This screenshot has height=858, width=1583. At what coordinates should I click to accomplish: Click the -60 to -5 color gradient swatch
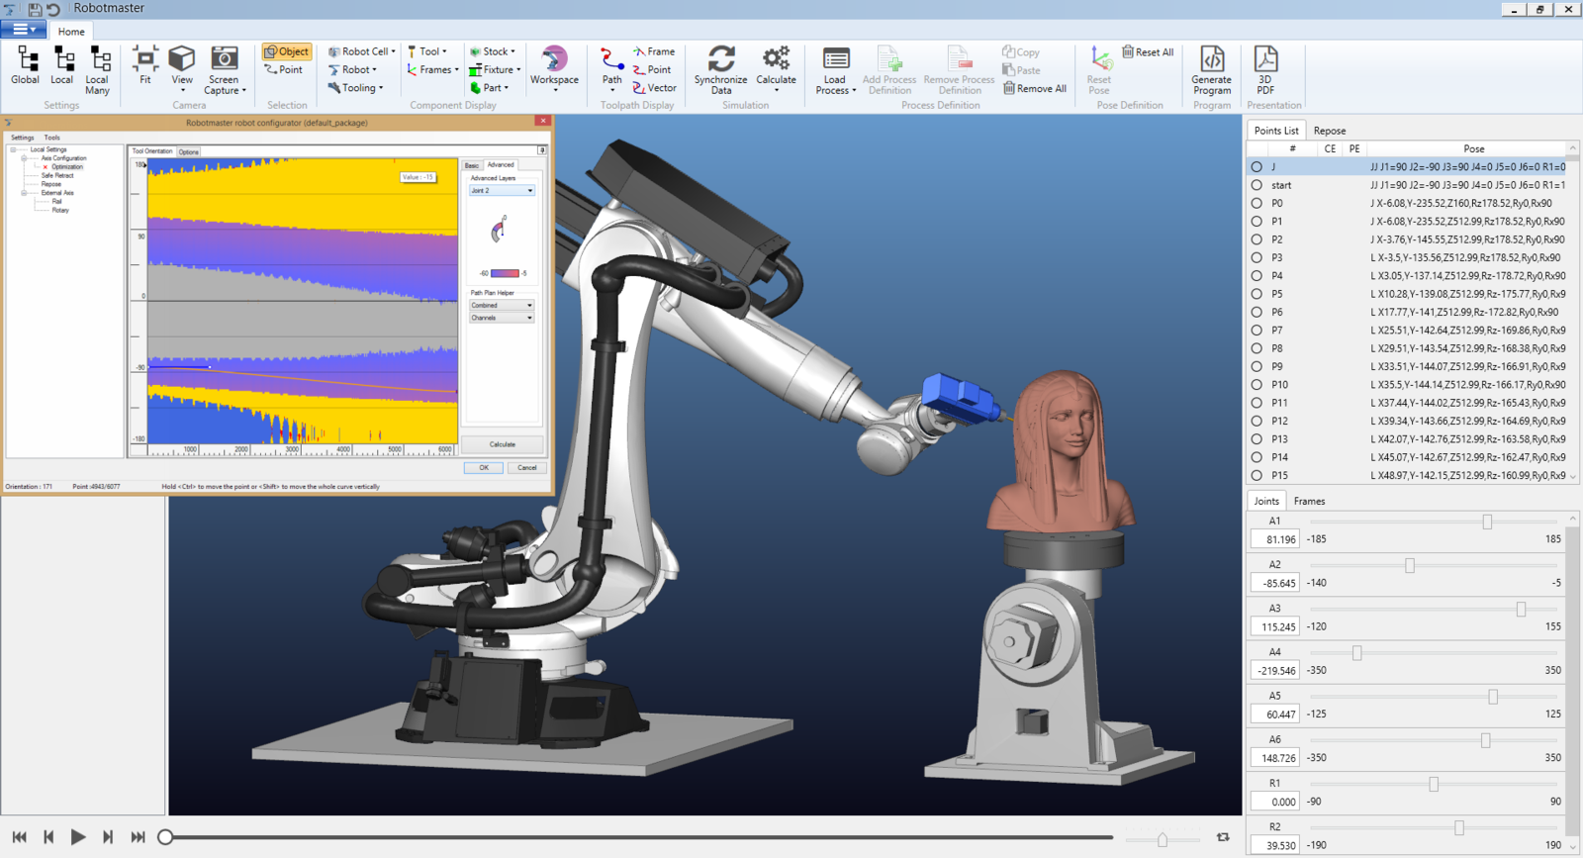click(x=505, y=273)
